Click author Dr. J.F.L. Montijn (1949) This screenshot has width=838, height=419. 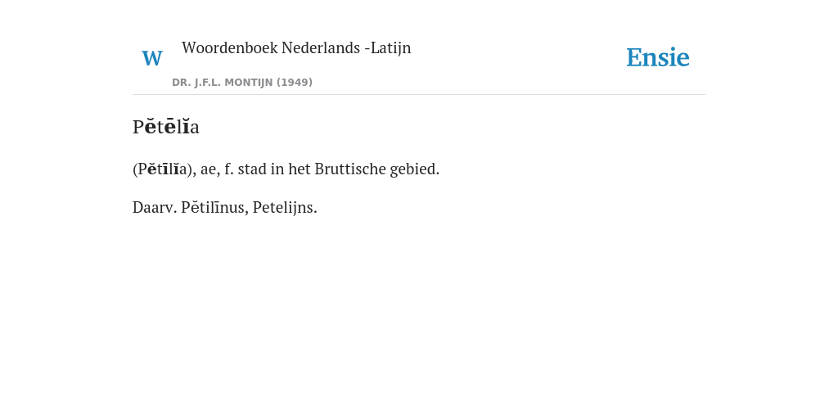(x=242, y=83)
